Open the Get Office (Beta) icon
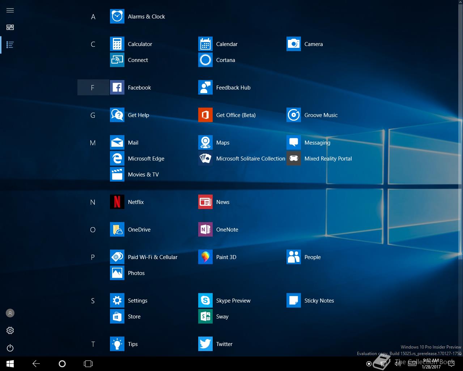The width and height of the screenshot is (463, 371). [205, 115]
